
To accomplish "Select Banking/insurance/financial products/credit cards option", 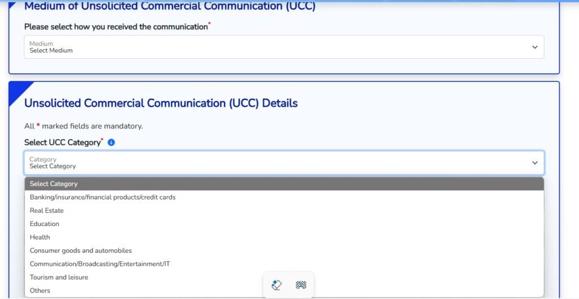I will click(102, 197).
